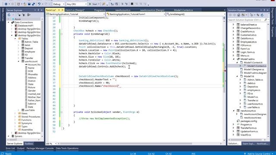Open Package Manager Console tab
276x155 pixels.
coord(40,148)
